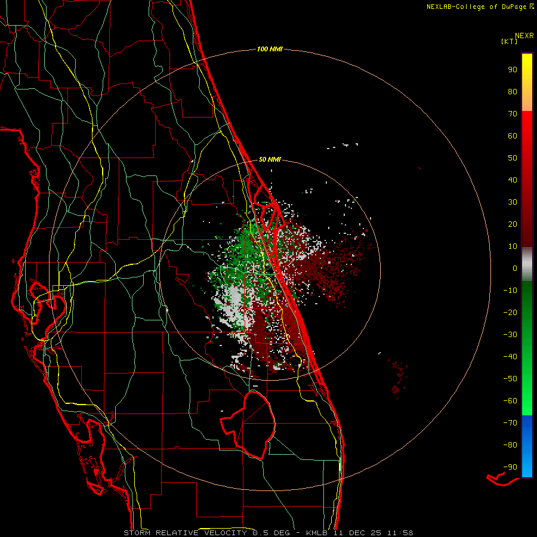Click the [KT] units label
The image size is (537, 537).
click(x=509, y=41)
